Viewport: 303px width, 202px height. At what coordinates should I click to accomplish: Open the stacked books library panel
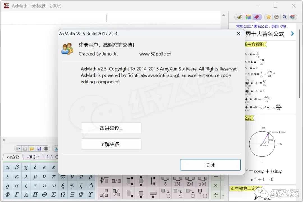(x=292, y=17)
